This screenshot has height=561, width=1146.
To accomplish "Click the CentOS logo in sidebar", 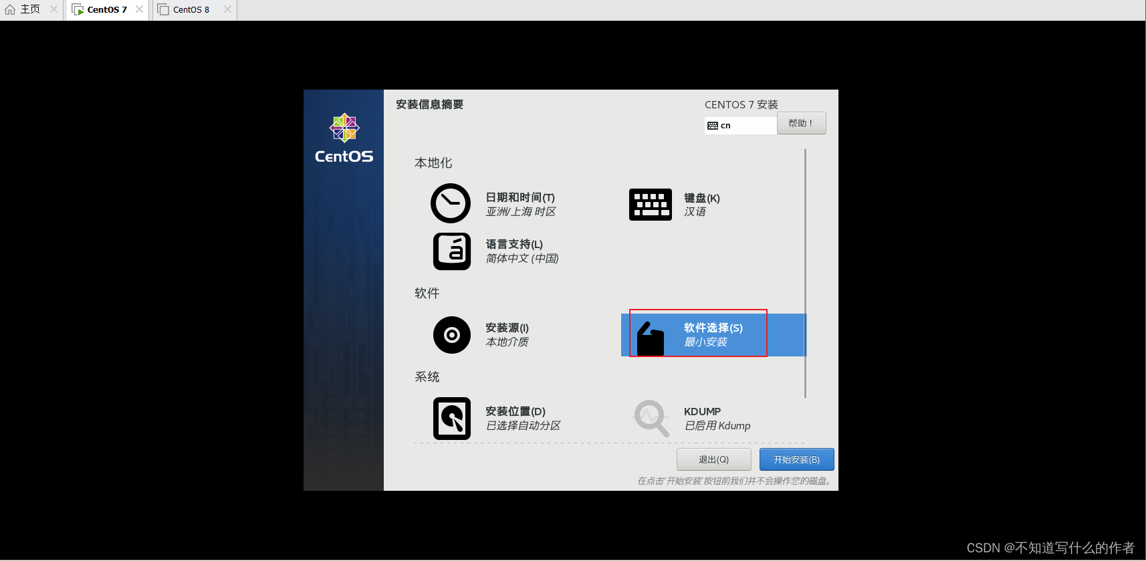I will point(344,138).
